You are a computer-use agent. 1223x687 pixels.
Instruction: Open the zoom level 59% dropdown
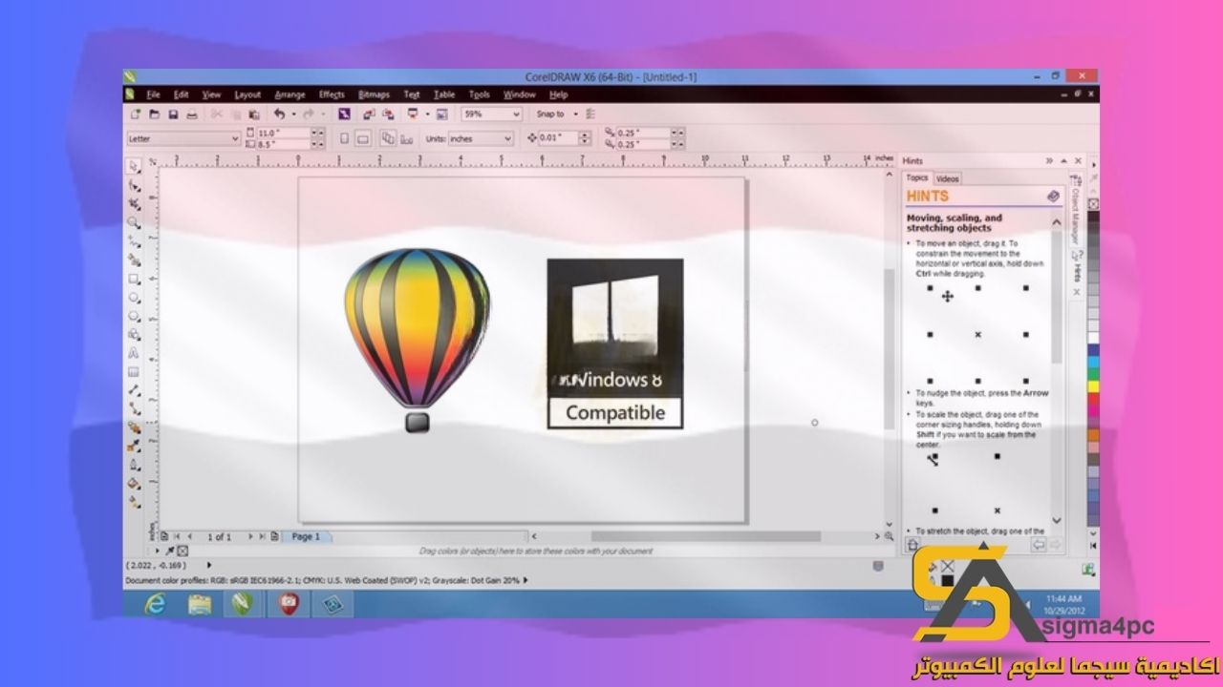coord(517,114)
